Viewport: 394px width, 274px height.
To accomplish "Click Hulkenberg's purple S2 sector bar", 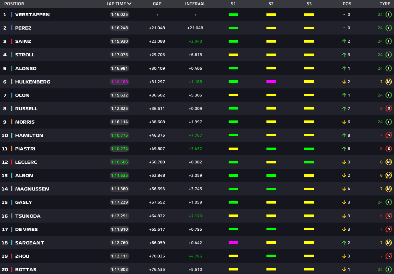I will (x=271, y=82).
